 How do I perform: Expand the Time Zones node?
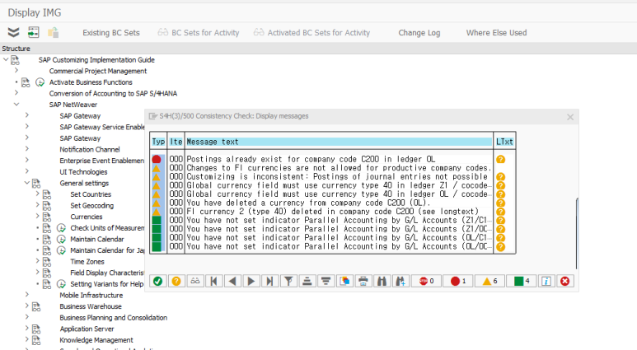(37, 261)
